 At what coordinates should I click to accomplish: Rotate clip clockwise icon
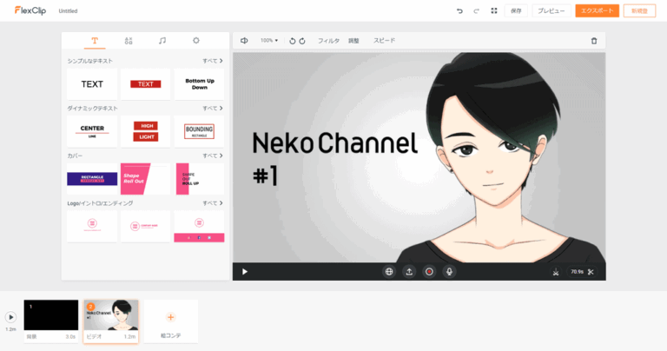point(302,41)
